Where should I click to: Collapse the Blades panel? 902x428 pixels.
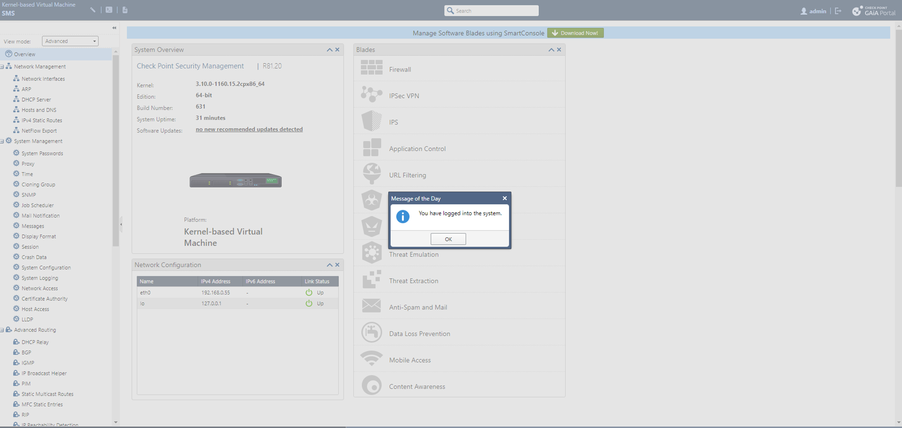[551, 50]
